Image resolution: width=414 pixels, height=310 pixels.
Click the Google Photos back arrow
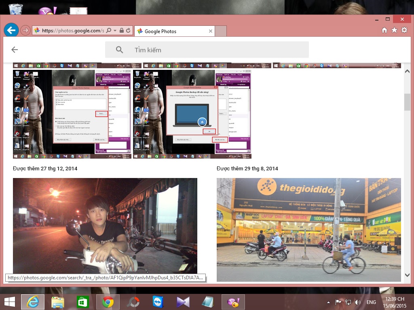(x=15, y=50)
